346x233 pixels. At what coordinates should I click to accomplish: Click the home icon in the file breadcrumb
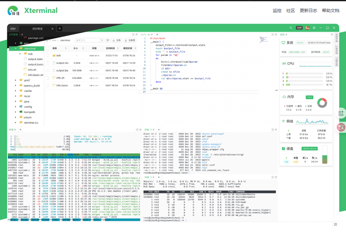(x=47, y=40)
